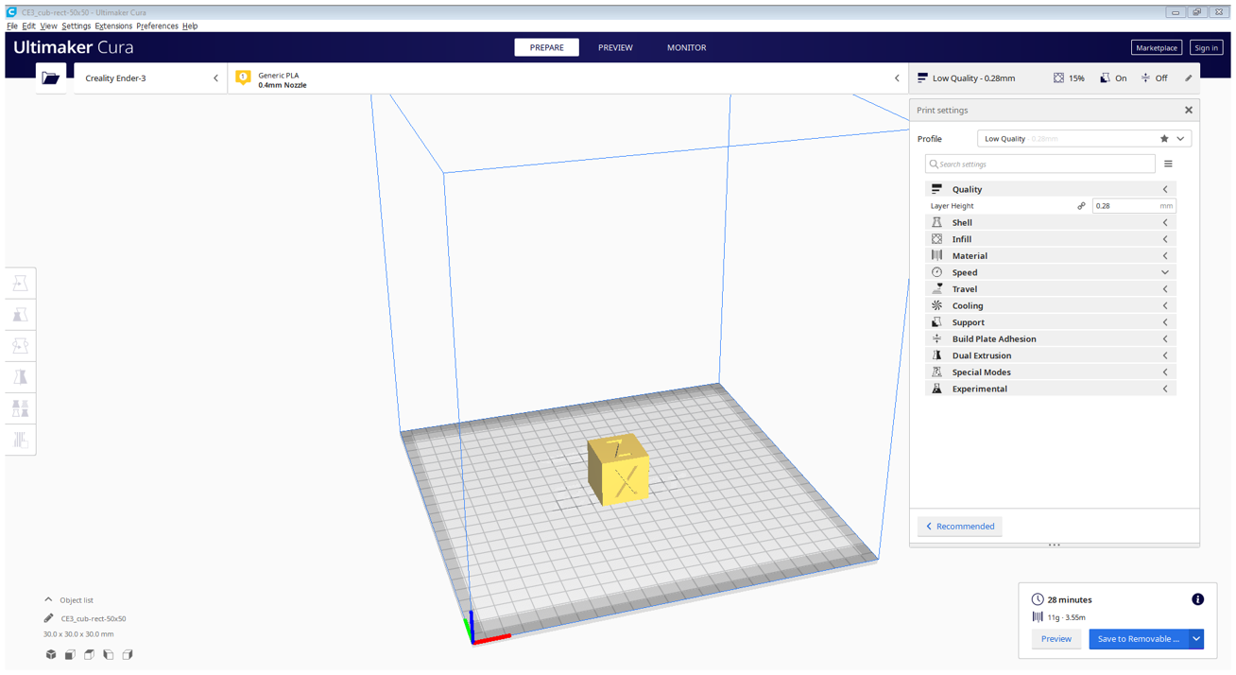
Task: Open the Marketplace
Action: 1156,47
